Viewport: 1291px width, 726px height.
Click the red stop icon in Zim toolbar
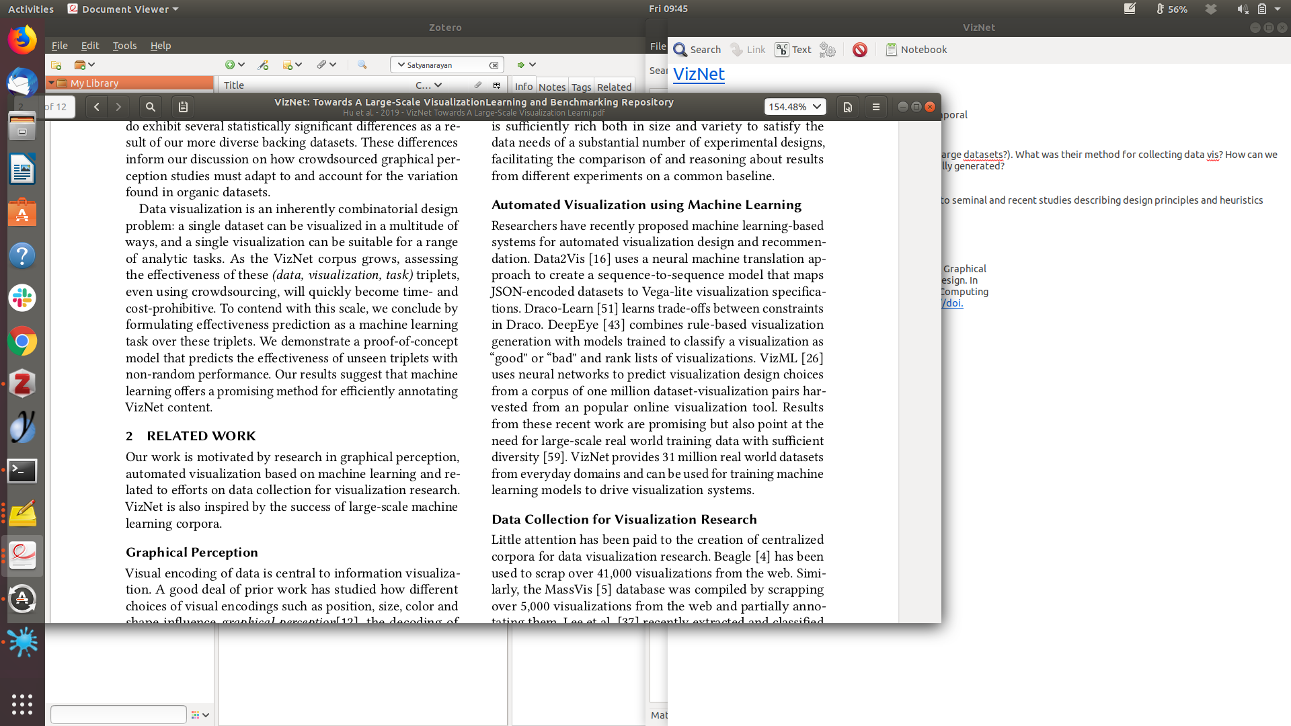coord(859,50)
